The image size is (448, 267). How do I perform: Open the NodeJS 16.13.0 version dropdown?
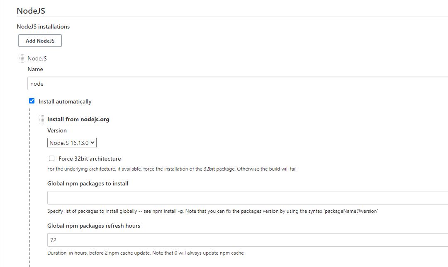(x=72, y=143)
